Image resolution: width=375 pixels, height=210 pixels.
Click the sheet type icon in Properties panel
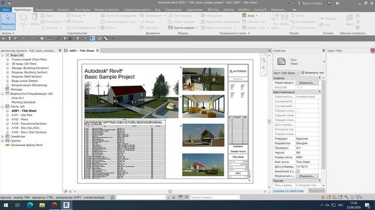tap(281, 61)
